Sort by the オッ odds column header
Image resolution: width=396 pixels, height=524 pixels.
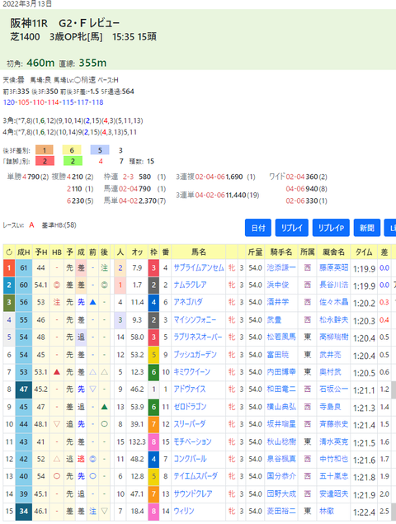tap(137, 253)
